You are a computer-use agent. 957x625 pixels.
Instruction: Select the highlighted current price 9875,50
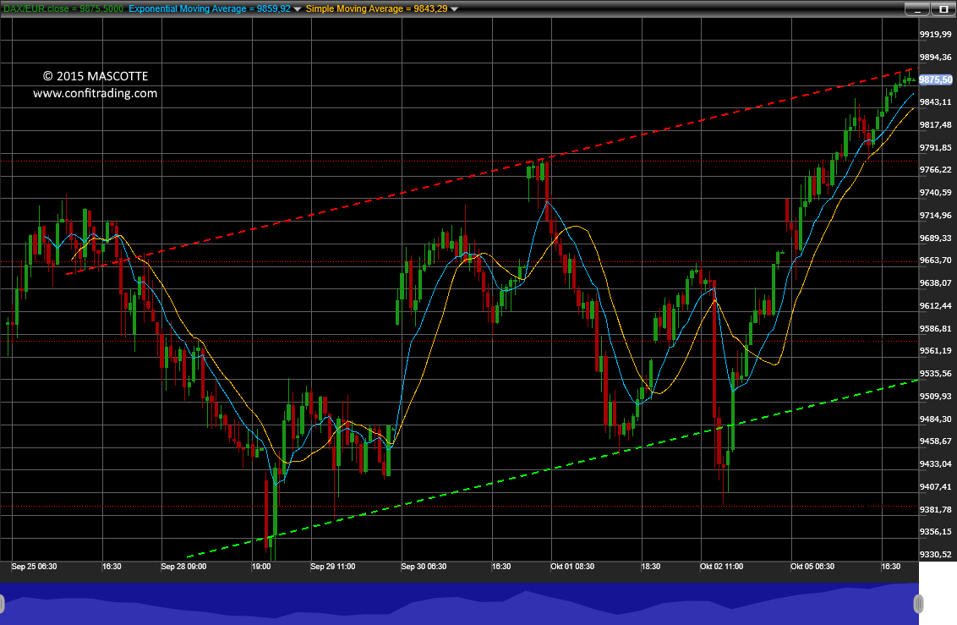click(x=936, y=80)
